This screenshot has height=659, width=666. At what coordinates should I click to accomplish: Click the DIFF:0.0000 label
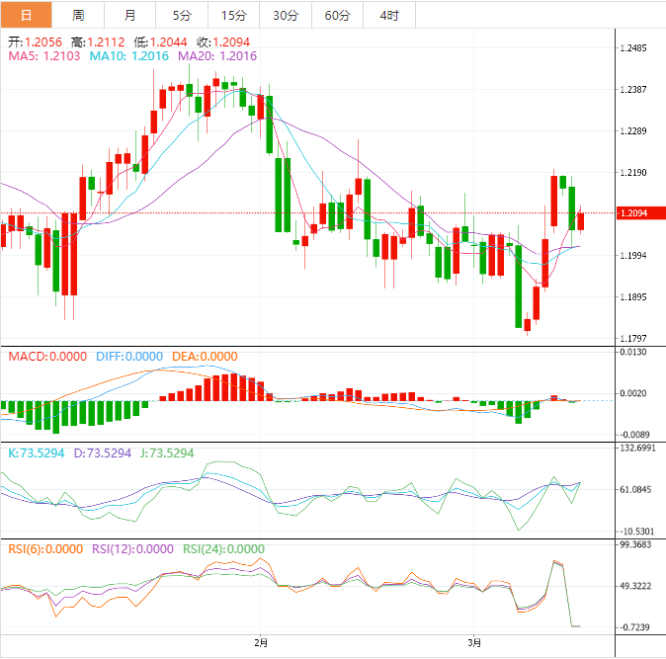tap(129, 357)
